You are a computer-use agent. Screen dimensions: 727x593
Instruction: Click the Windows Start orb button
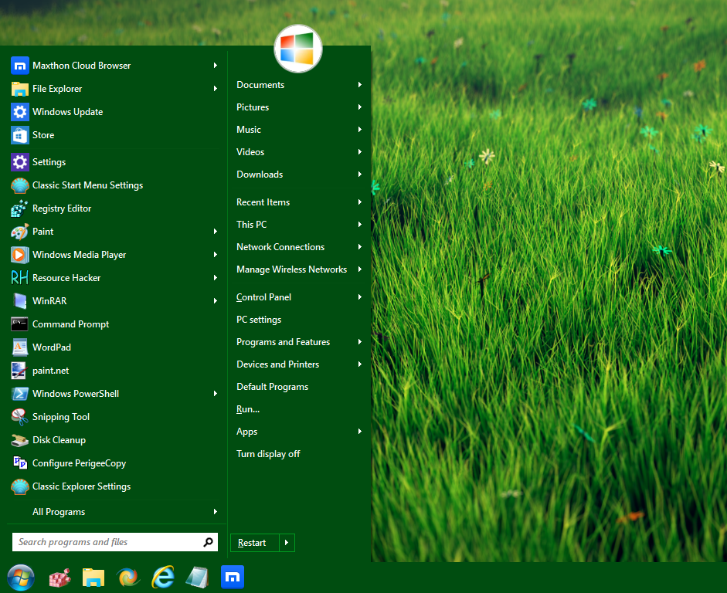(x=21, y=578)
